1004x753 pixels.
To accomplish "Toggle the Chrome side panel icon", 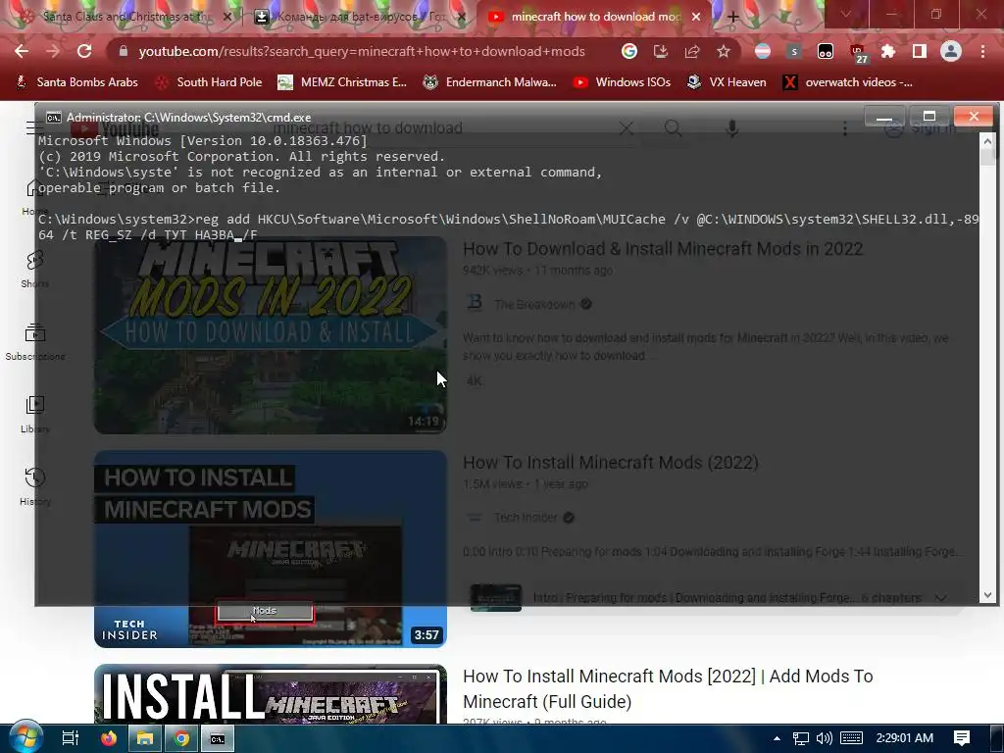I will (x=920, y=51).
